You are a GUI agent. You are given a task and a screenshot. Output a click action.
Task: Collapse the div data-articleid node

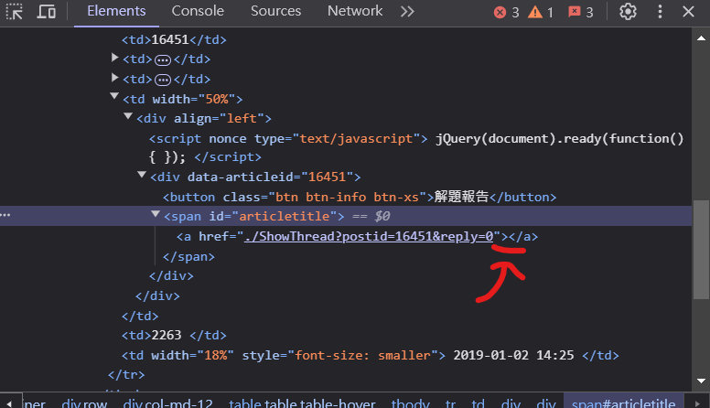click(x=142, y=177)
